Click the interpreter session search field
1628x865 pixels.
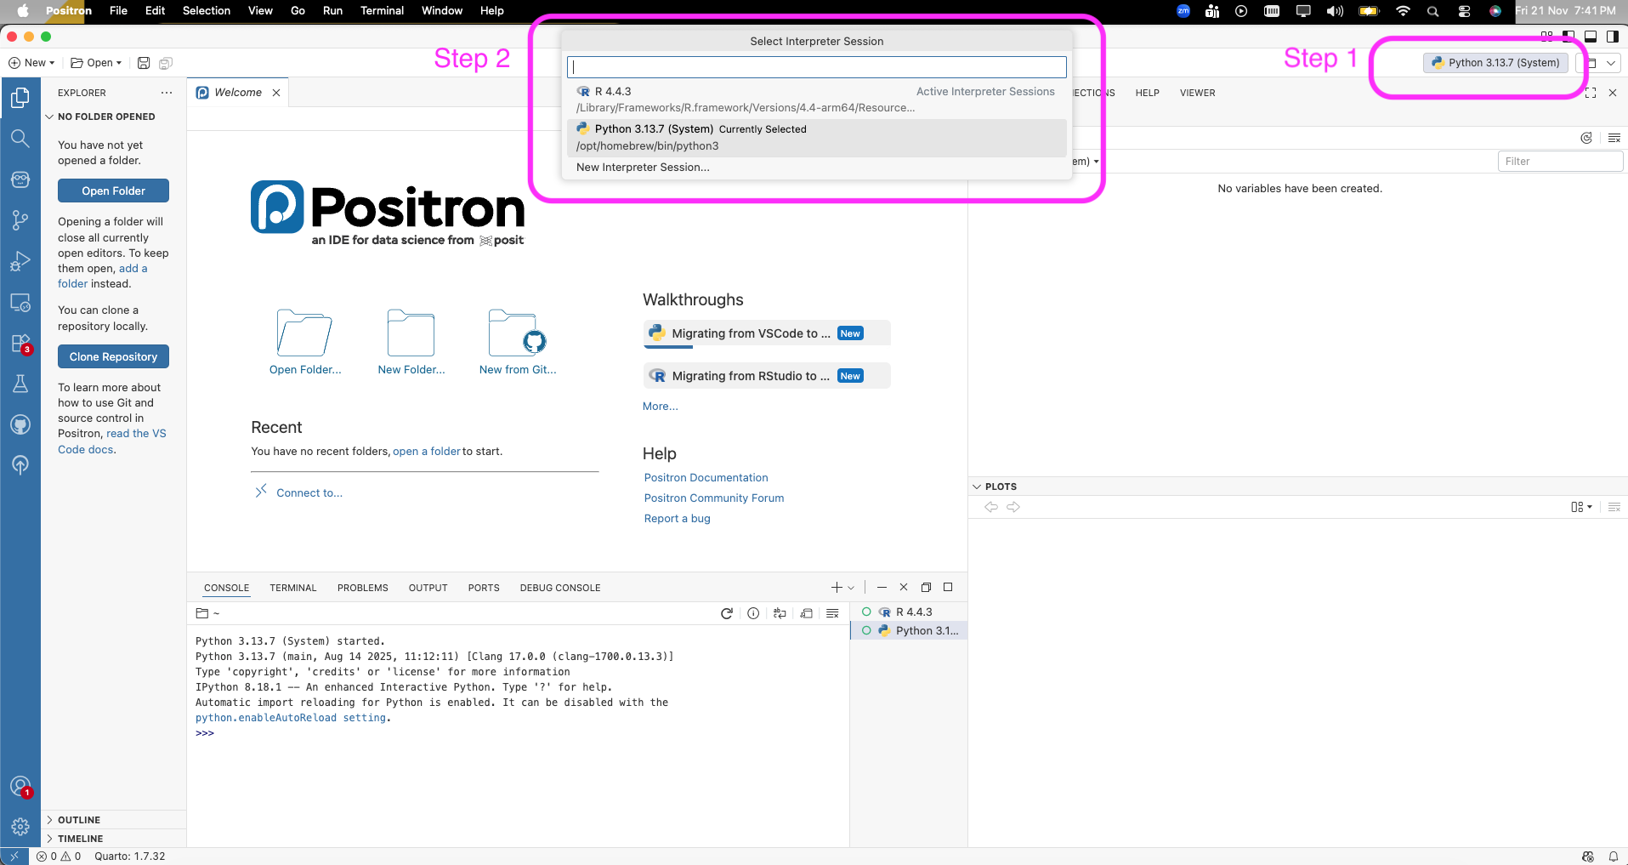pos(816,67)
